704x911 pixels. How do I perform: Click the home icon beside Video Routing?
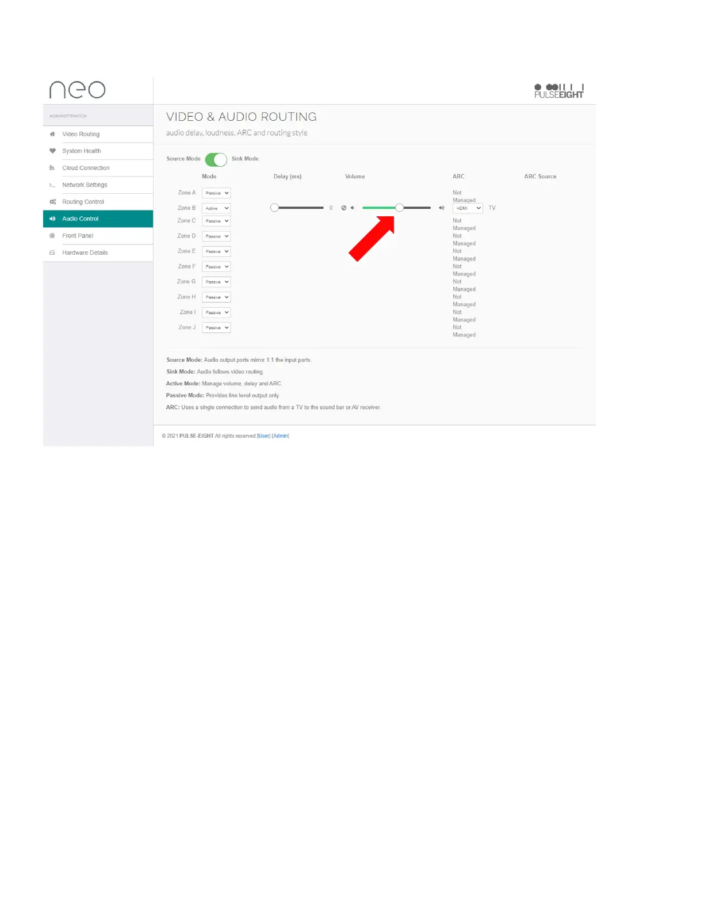pos(52,134)
